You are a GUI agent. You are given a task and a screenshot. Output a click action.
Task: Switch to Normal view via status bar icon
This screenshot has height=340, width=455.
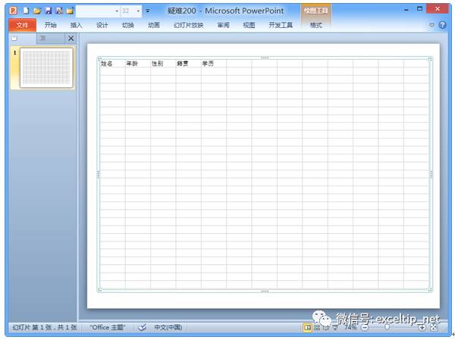tap(308, 328)
